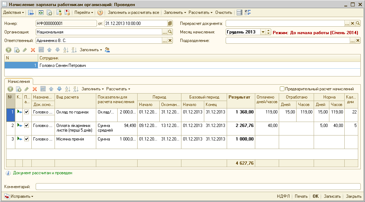Clear the Ответственный field with X
The image size is (365, 202).
(x=170, y=41)
